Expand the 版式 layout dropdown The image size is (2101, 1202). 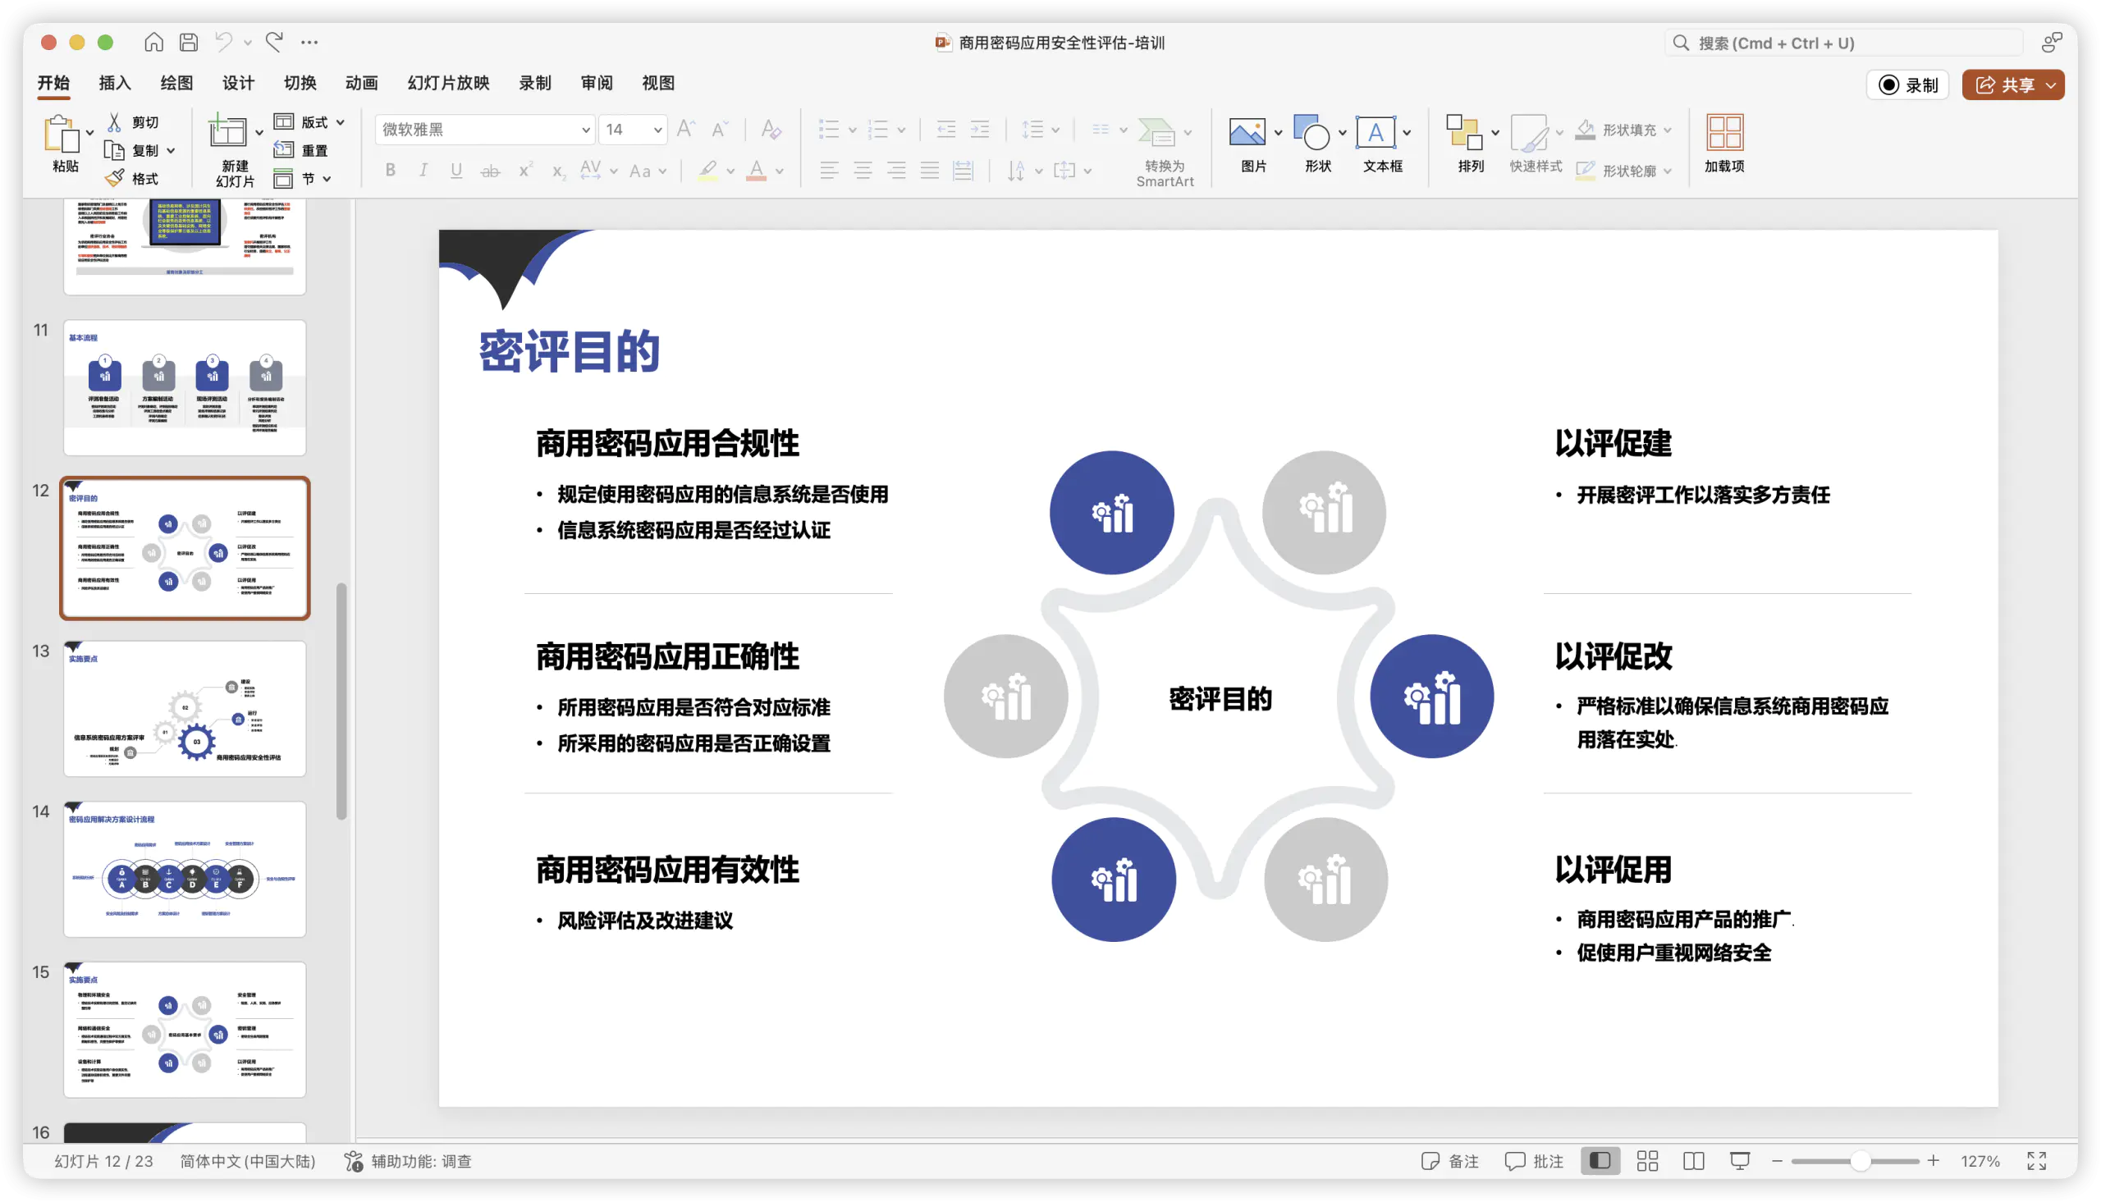340,122
